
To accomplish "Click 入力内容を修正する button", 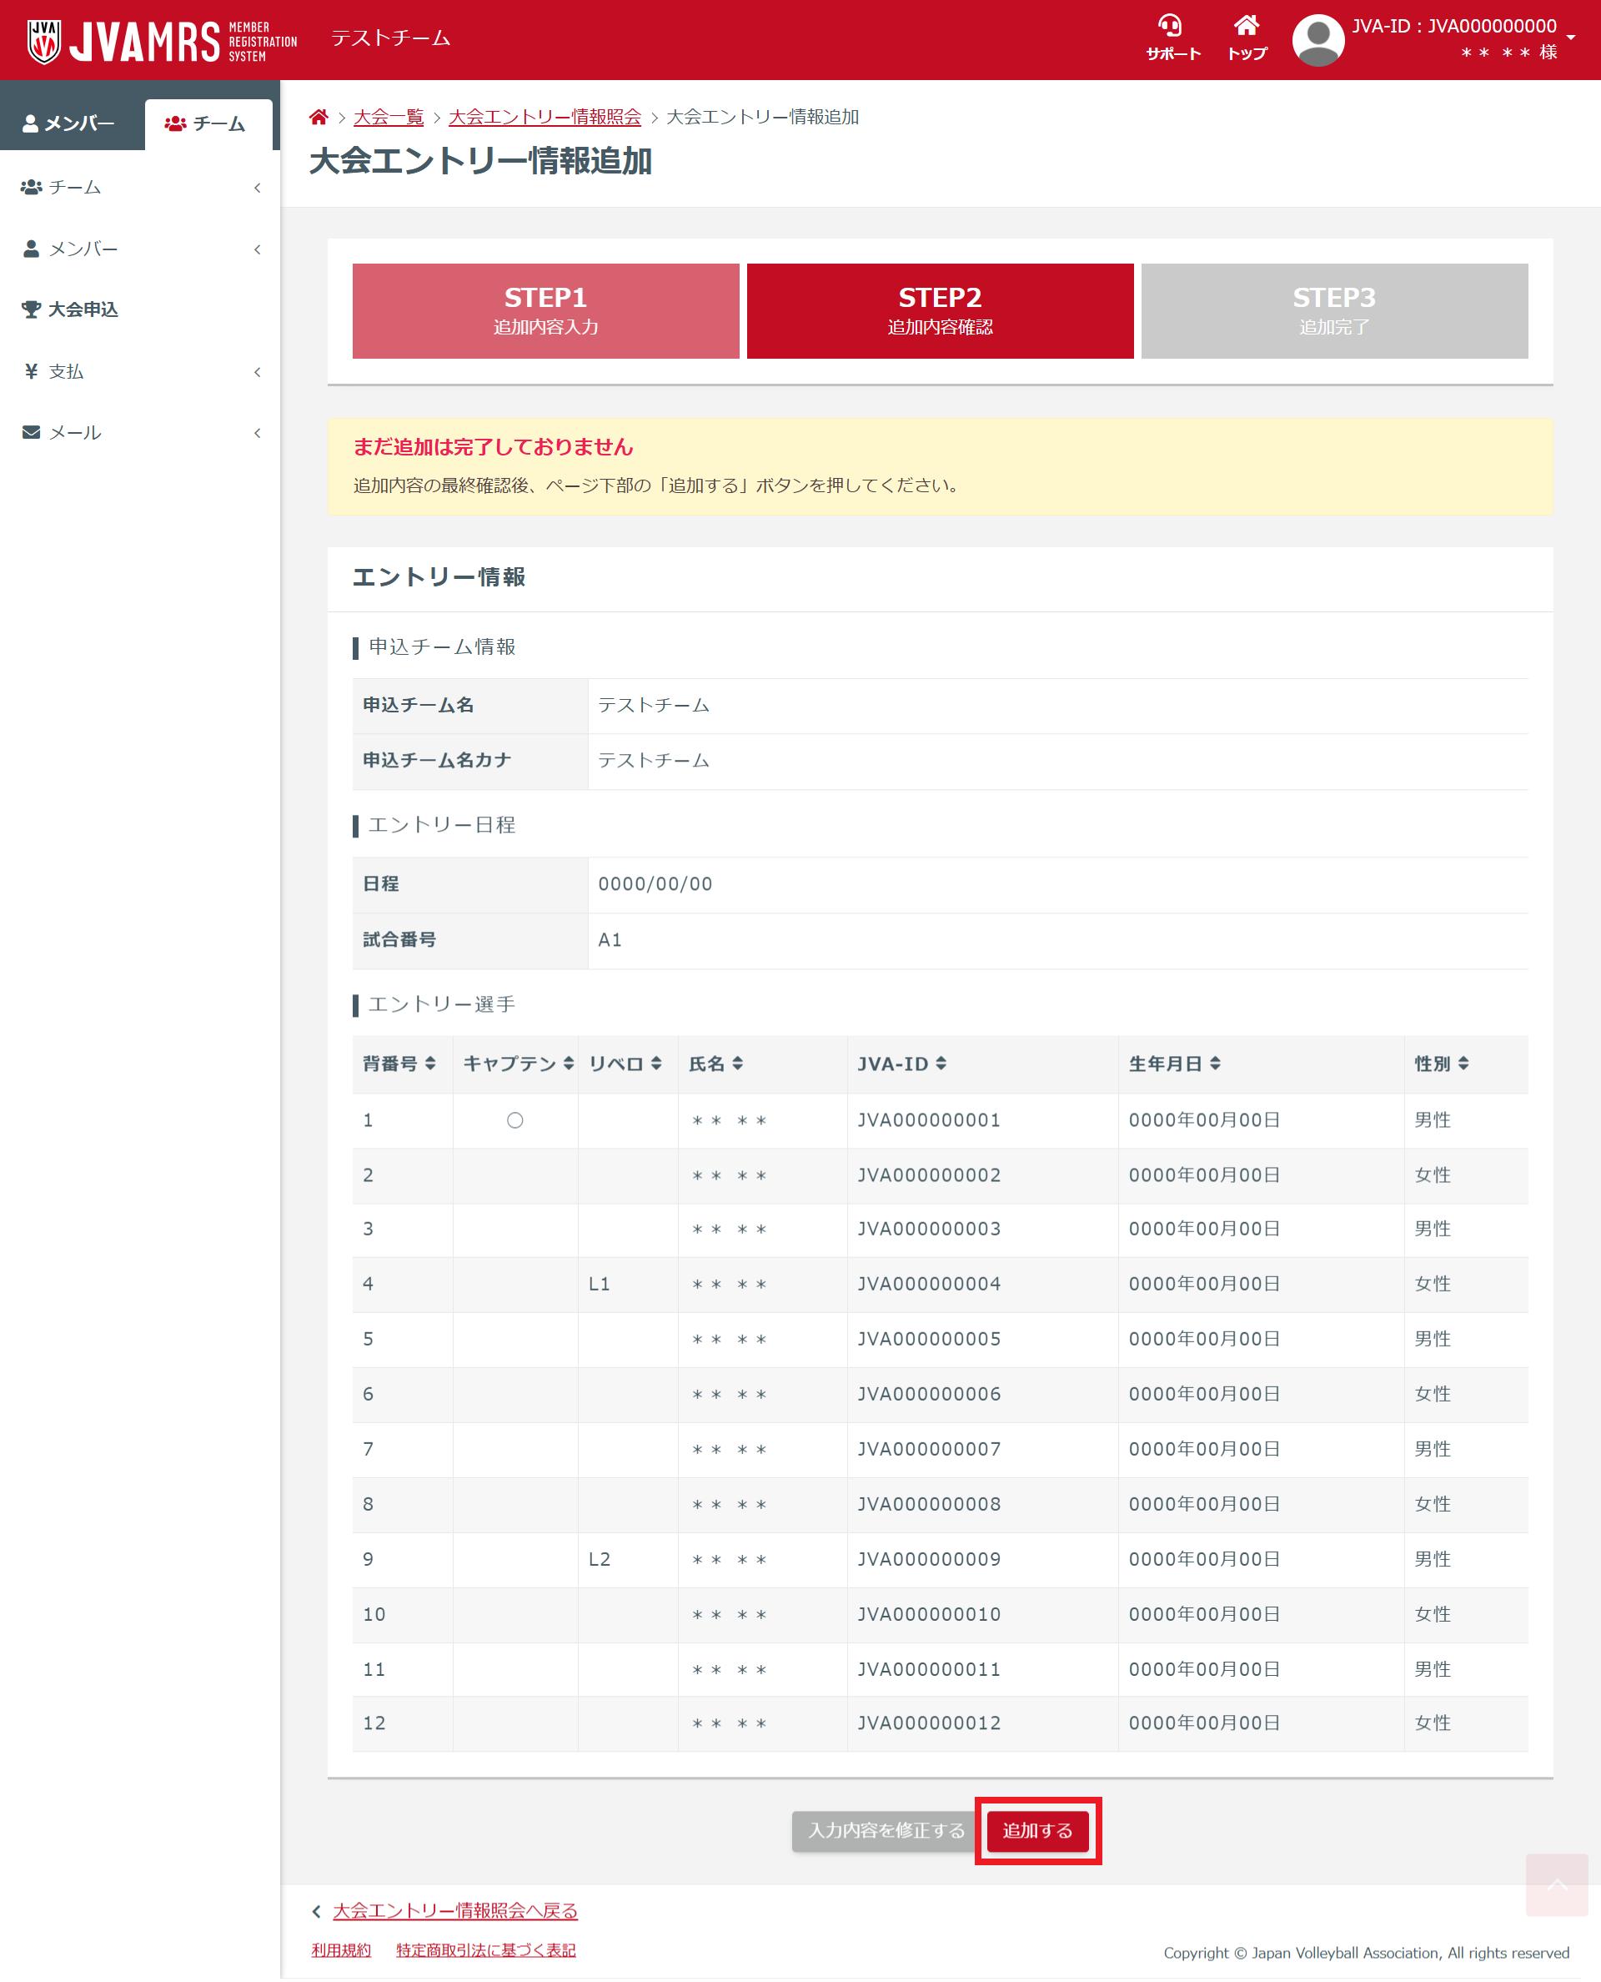I will 885,1829.
